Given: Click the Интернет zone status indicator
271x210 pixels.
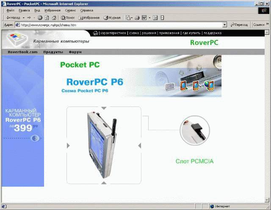Looking at the screenshot, I should click(x=220, y=206).
